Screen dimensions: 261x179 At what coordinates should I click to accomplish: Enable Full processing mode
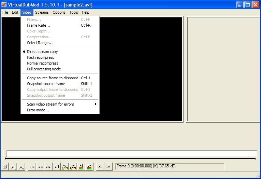[x=60, y=69]
